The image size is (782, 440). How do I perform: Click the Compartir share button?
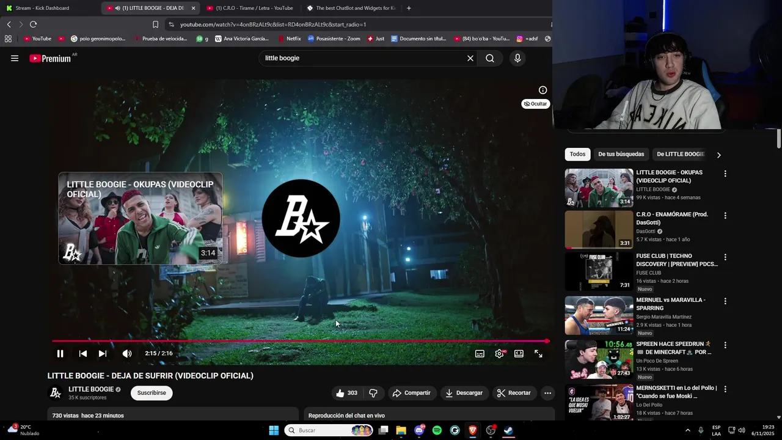tap(412, 393)
